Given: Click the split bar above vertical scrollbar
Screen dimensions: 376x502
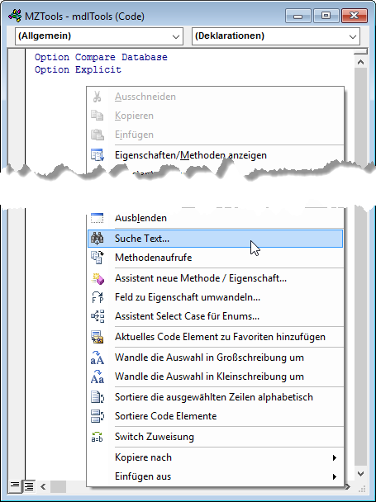Looking at the screenshot, I should [x=360, y=51].
